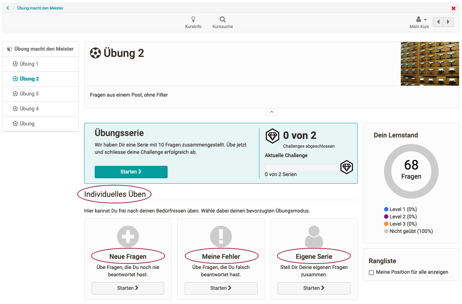
Task: Click the Aktuelle Challenge progress bar
Action: (301, 167)
